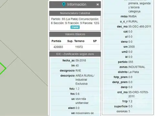Select the denp_prem value 0.0
The image size is (155, 116).
pos(130,82)
